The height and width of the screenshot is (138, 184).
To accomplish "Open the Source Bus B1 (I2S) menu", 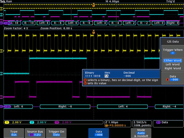I will coord(34,133).
